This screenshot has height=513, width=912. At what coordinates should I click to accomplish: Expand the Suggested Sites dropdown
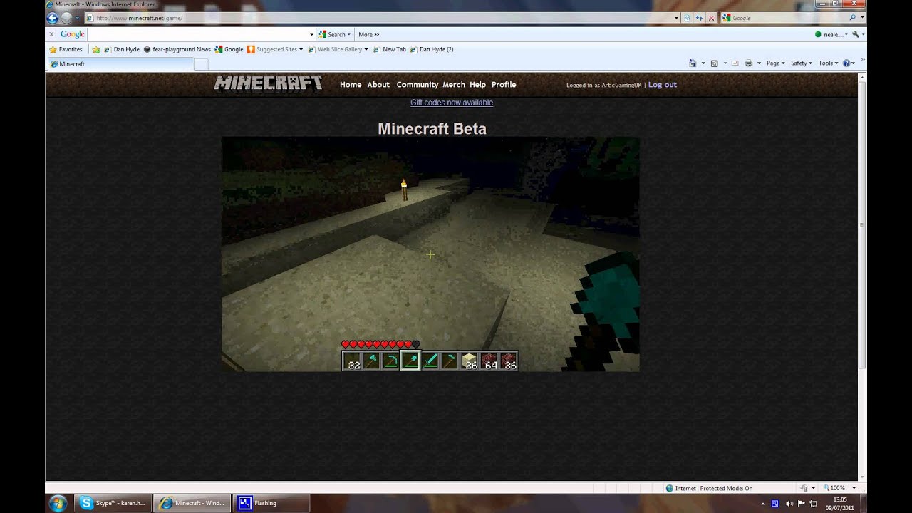[301, 50]
